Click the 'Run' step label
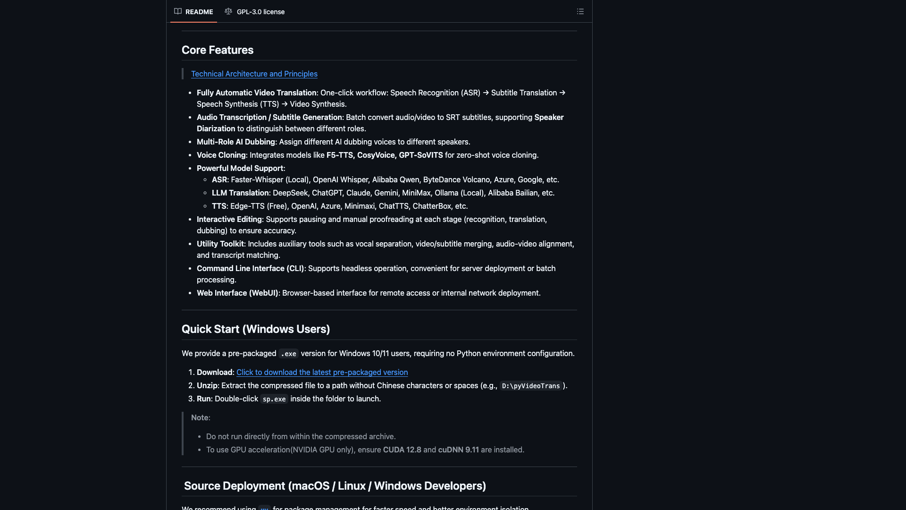Image resolution: width=906 pixels, height=510 pixels. [x=204, y=399]
